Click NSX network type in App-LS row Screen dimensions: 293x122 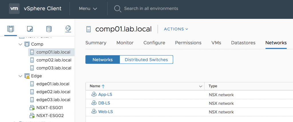(x=221, y=95)
